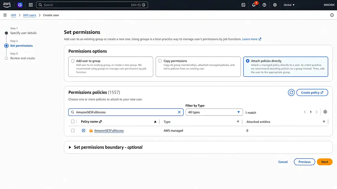The height and width of the screenshot is (189, 337).
Task: Select the Set permissions step
Action: (x=21, y=45)
